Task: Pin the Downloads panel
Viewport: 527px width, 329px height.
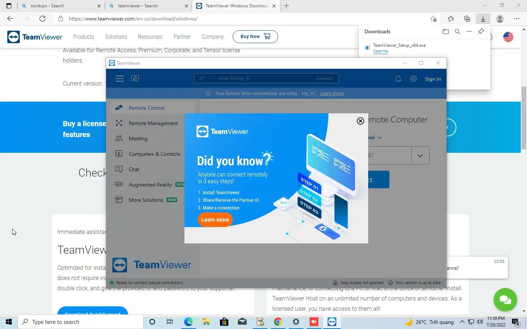Action: point(481,31)
